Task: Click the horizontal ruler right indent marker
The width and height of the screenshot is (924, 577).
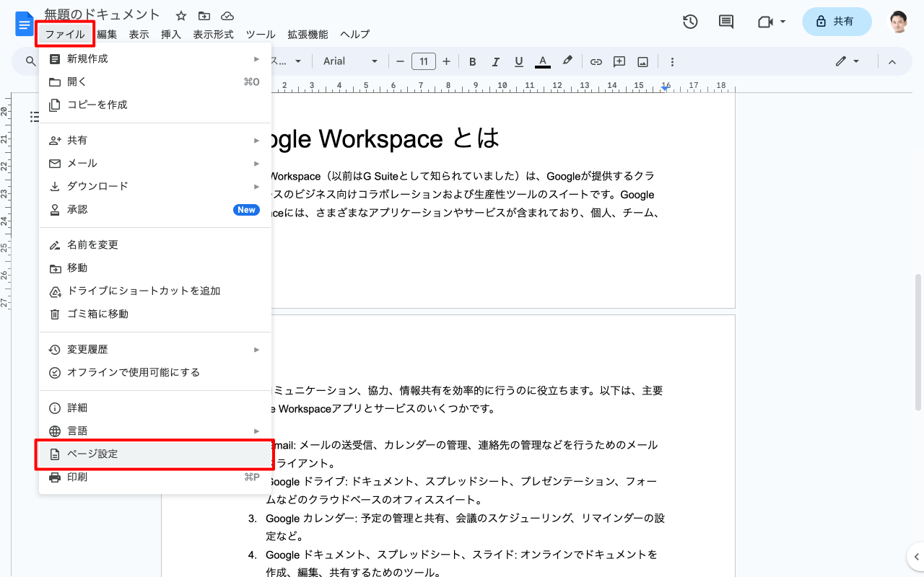Action: 666,87
